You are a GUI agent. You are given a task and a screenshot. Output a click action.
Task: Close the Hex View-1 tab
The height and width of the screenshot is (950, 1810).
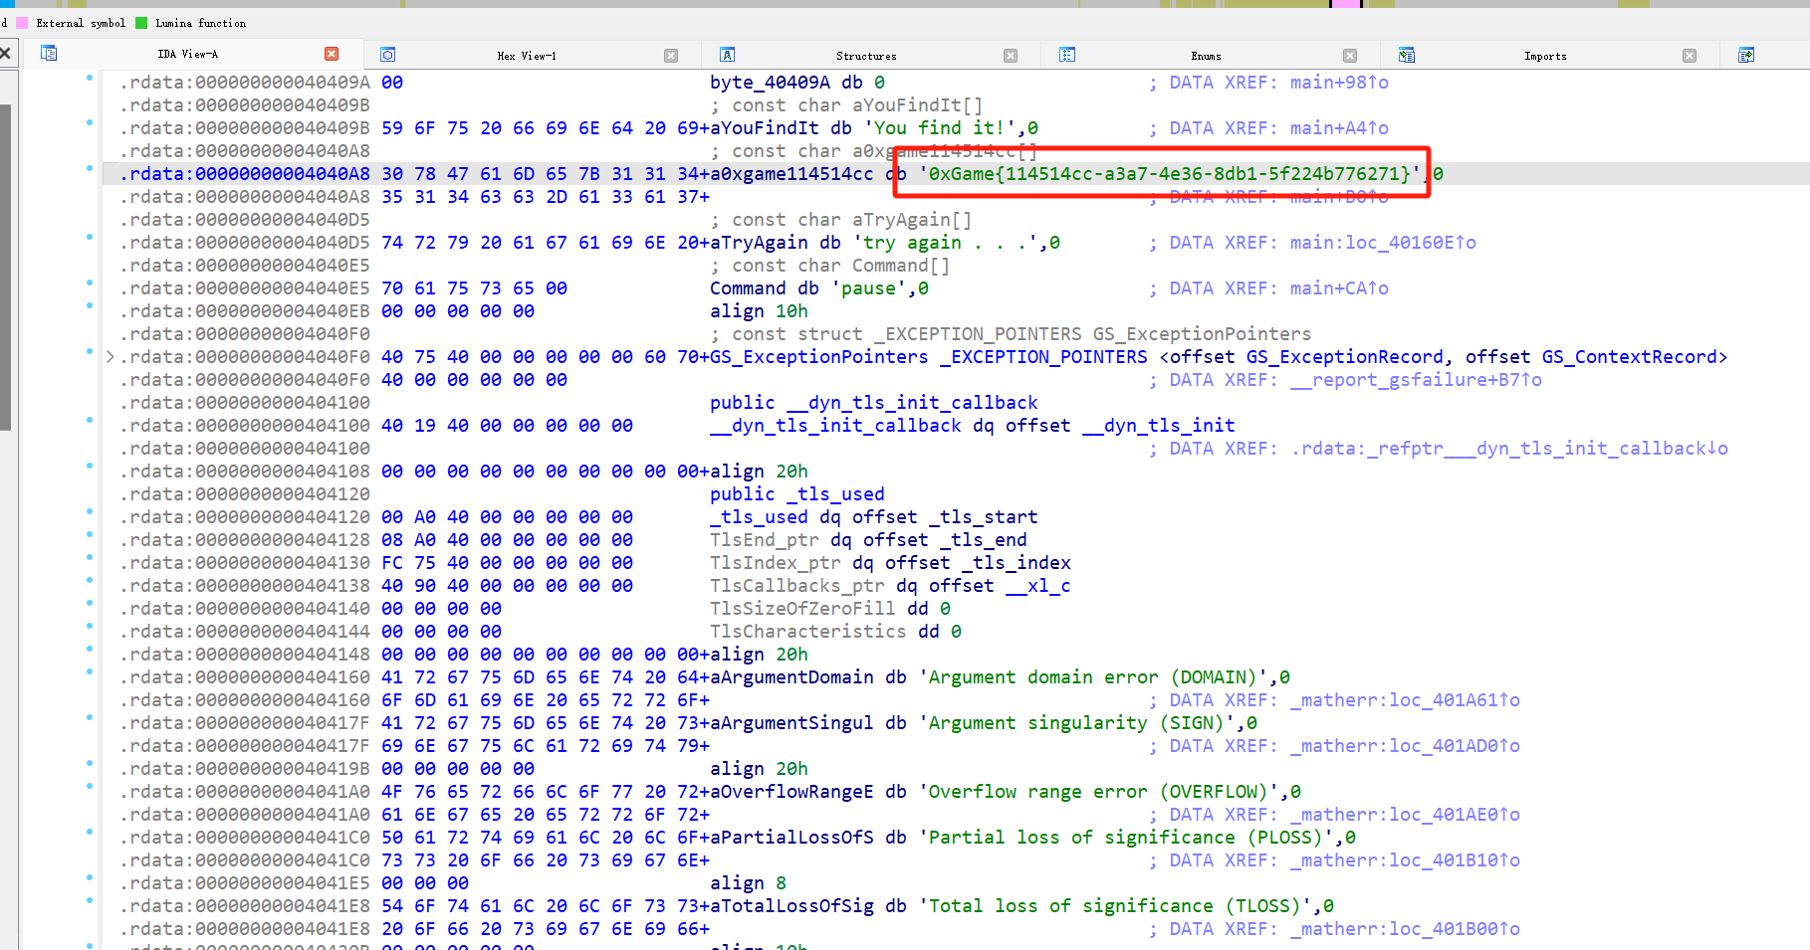click(671, 56)
